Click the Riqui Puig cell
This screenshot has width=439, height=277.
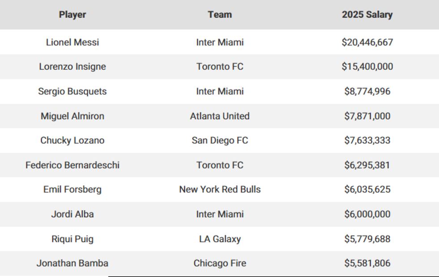pyautogui.click(x=72, y=239)
